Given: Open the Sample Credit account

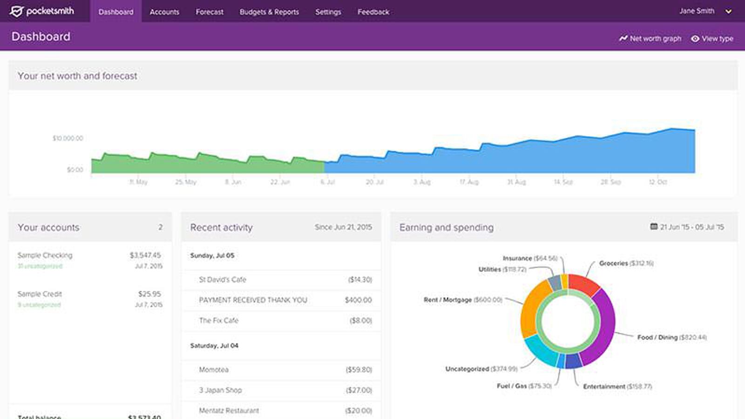Looking at the screenshot, I should [40, 294].
